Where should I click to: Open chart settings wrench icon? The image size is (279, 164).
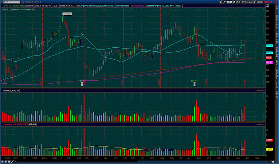click(x=225, y=2)
